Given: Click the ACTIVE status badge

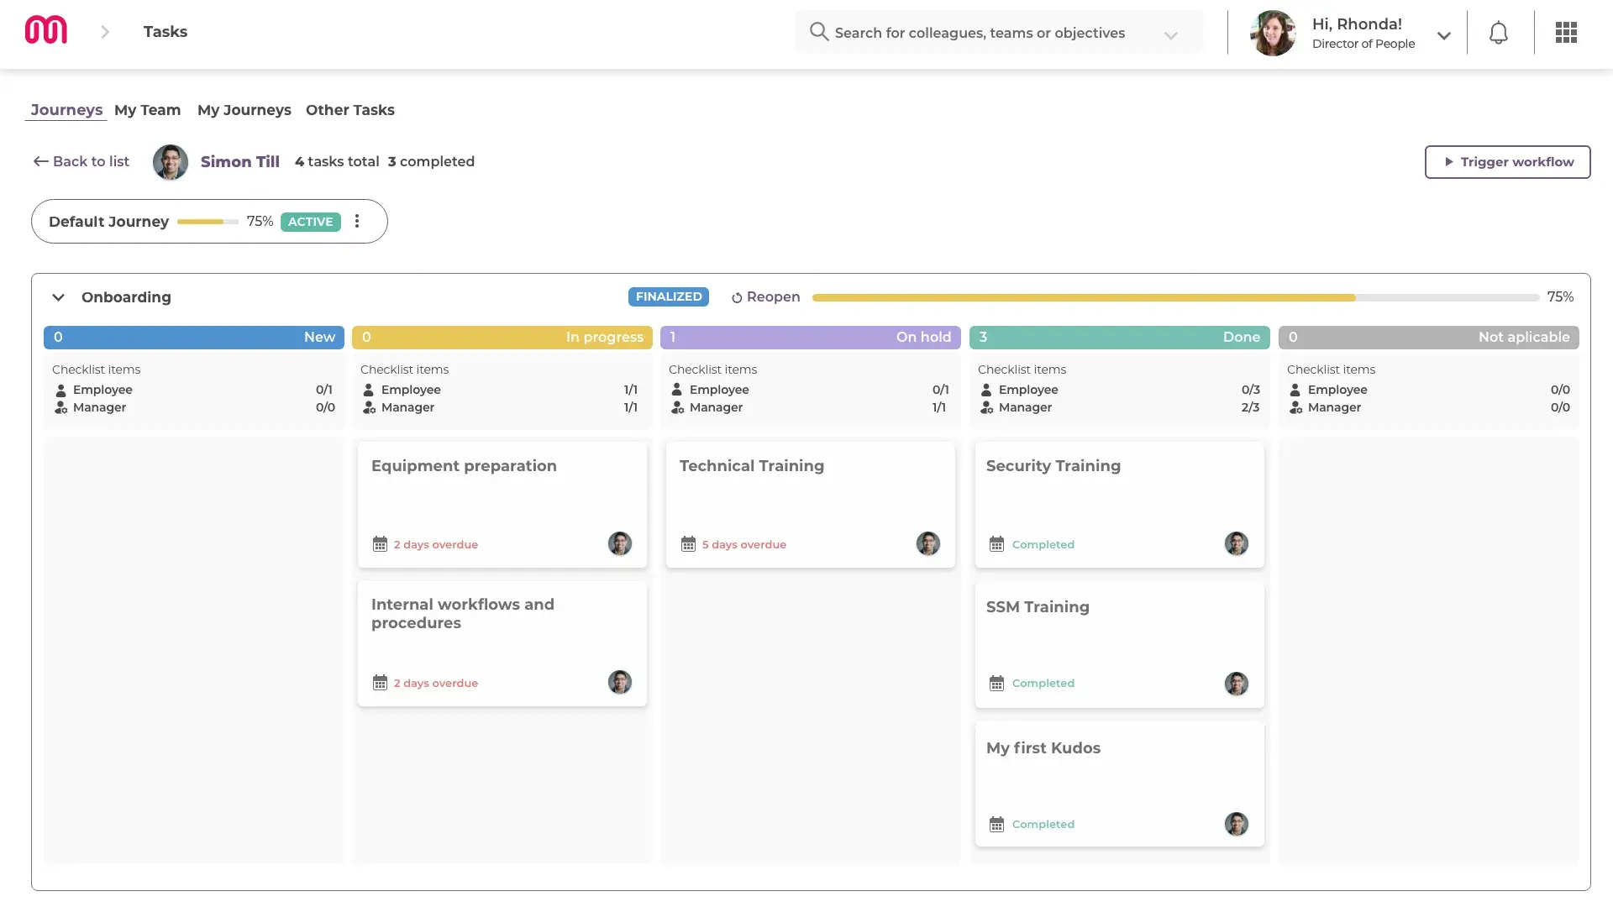Looking at the screenshot, I should 311,222.
